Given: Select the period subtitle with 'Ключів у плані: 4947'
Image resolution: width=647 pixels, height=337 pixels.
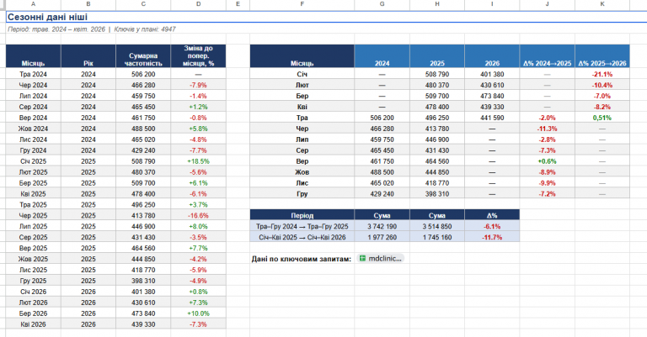Looking at the screenshot, I should (x=92, y=29).
